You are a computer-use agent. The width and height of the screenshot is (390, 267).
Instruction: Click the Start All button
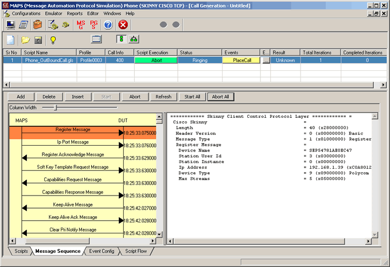click(192, 97)
